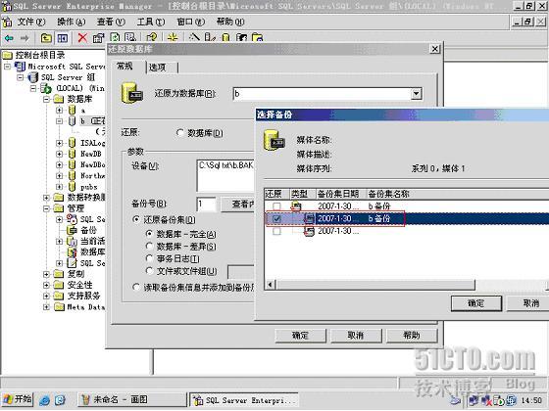Click the New job folder toolbar icon
Image resolution: width=549 pixels, height=411 pixels.
coord(257,37)
